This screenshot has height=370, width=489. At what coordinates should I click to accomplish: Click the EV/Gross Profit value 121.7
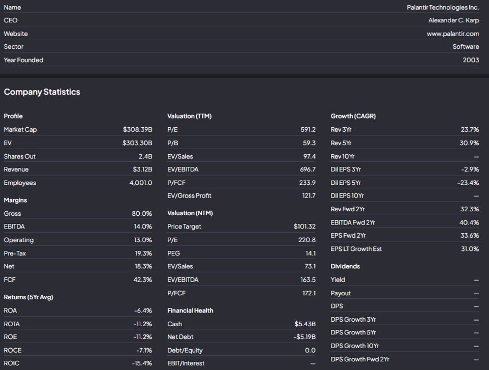click(x=308, y=196)
